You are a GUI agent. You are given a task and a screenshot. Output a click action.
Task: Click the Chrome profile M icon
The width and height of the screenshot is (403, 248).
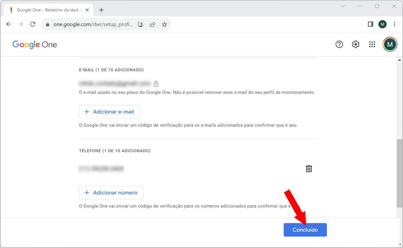(382, 24)
